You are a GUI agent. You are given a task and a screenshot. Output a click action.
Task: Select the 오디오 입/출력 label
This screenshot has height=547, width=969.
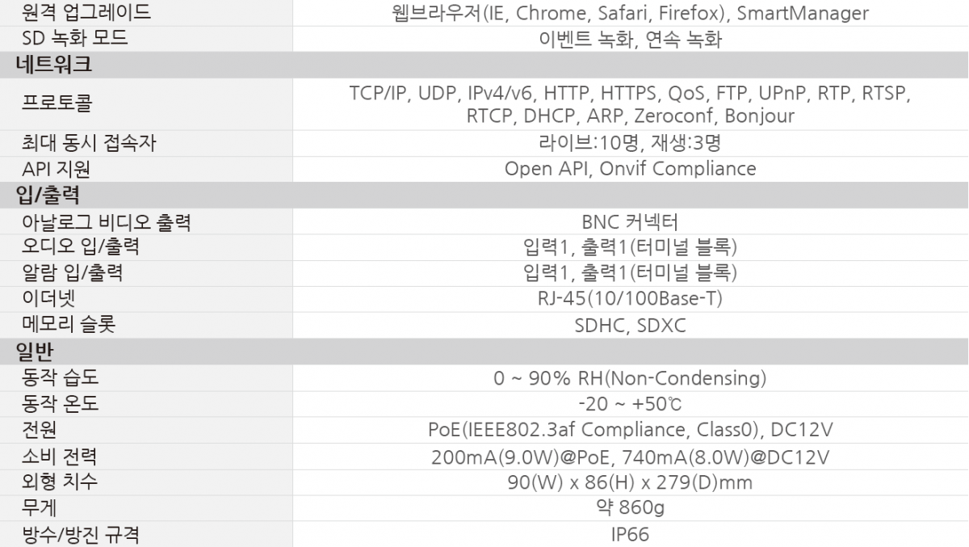[80, 247]
